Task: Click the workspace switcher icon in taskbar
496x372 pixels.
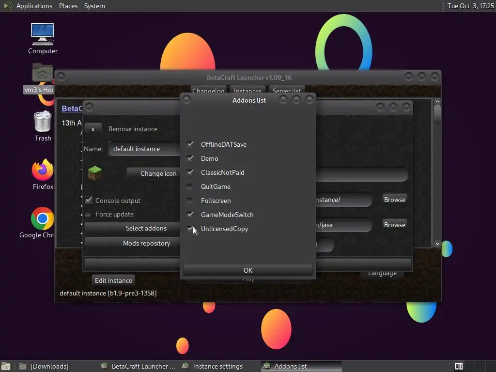Action: click(x=459, y=366)
